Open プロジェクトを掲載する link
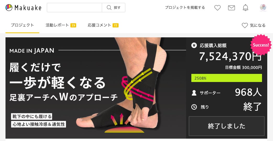 coord(185,8)
